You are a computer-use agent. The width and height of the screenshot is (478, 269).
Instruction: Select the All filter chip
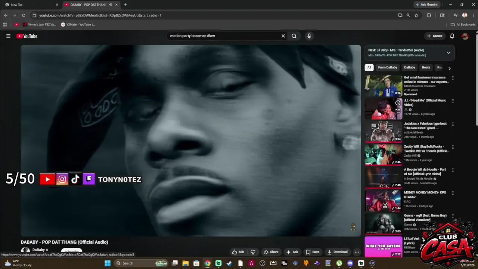point(369,68)
